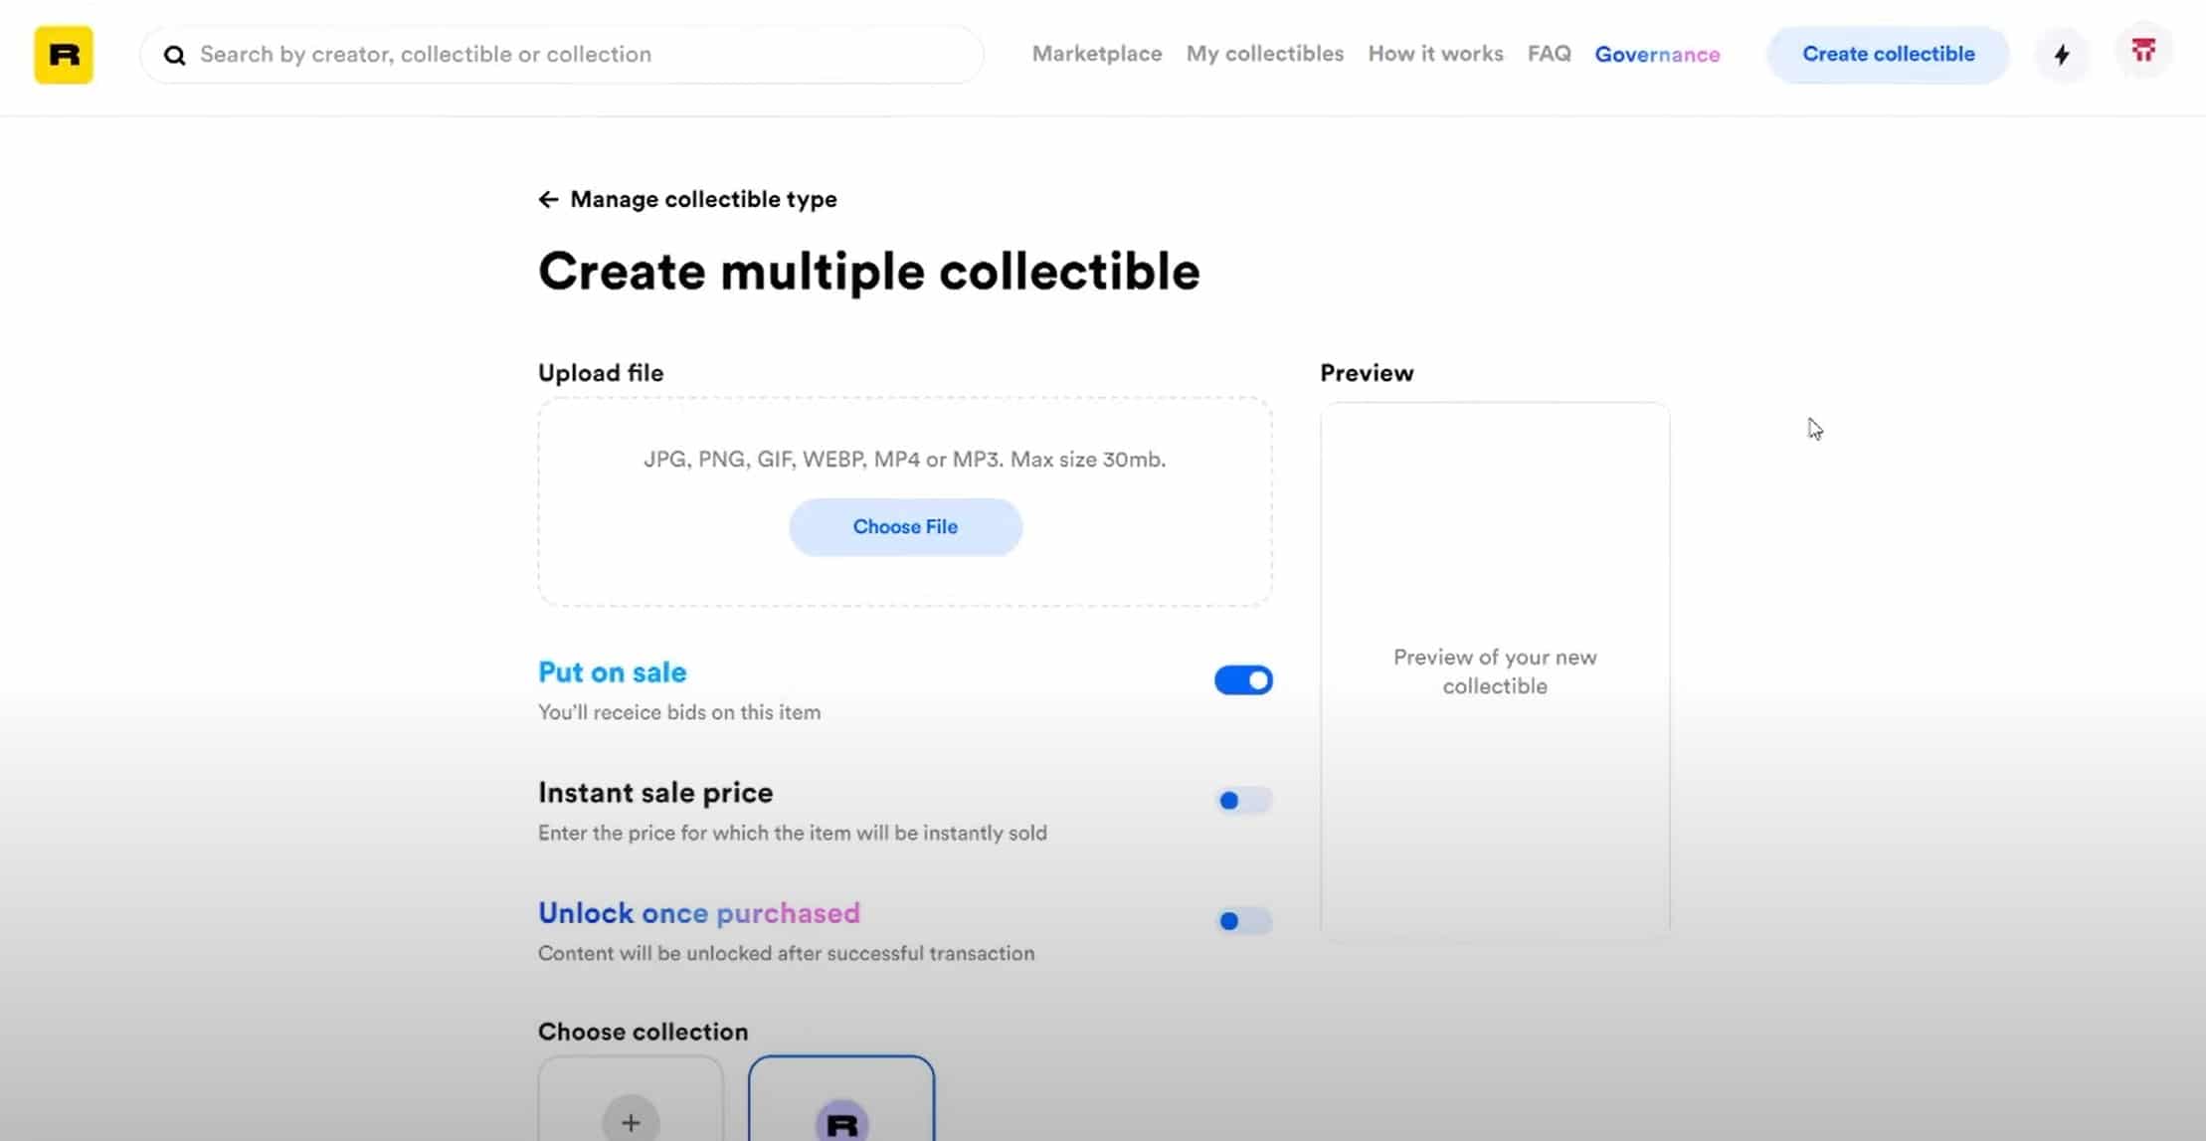Viewport: 2206px width, 1141px height.
Task: Open the FAQ nav link
Action: [x=1549, y=54]
